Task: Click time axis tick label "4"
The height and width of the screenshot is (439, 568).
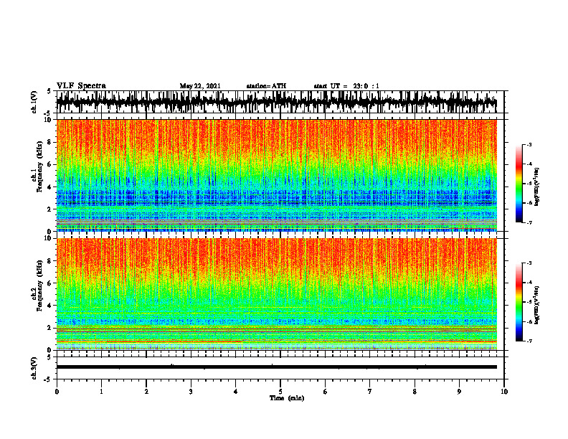Action: click(236, 392)
